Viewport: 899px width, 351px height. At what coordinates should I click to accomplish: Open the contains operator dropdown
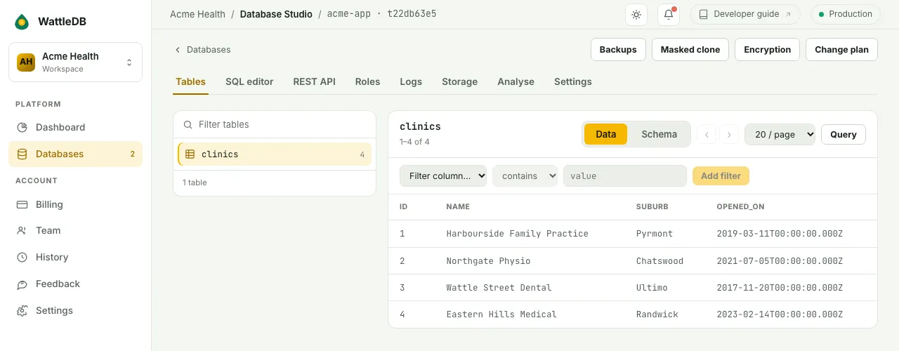525,175
